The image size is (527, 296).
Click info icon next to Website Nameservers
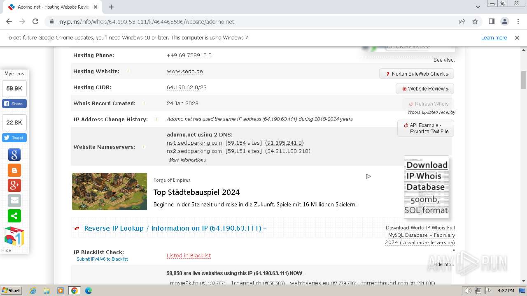pos(144,147)
